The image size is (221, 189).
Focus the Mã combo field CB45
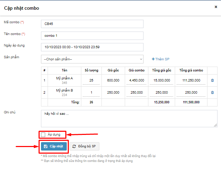point(92,24)
